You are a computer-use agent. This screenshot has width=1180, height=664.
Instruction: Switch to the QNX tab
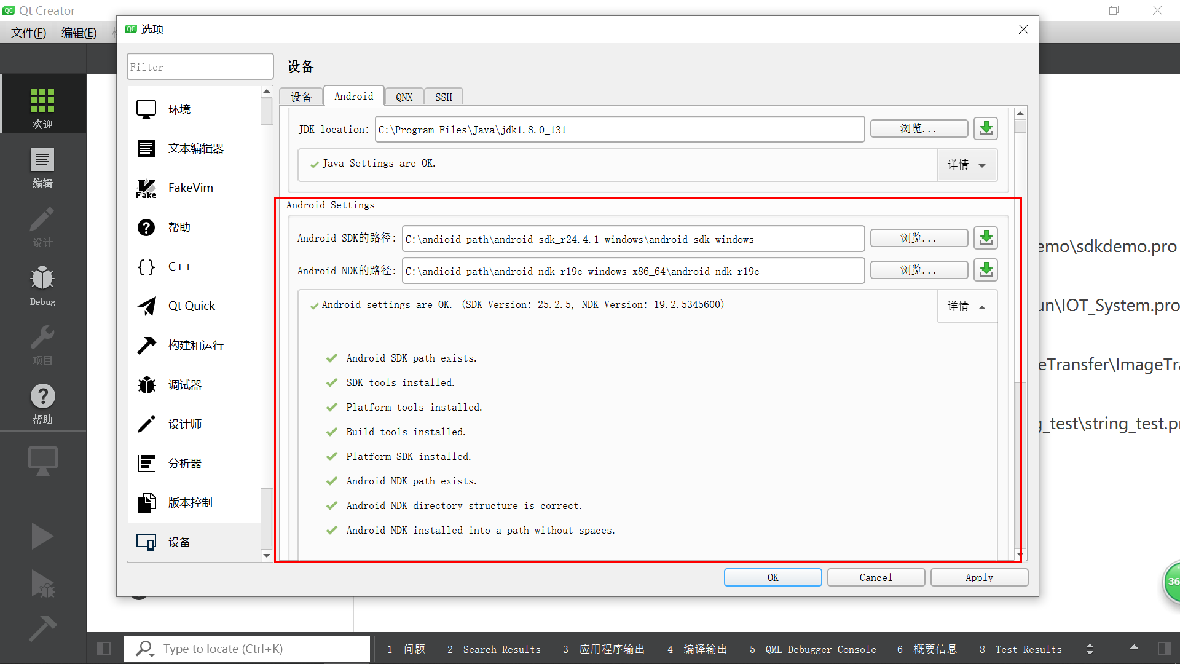[404, 97]
